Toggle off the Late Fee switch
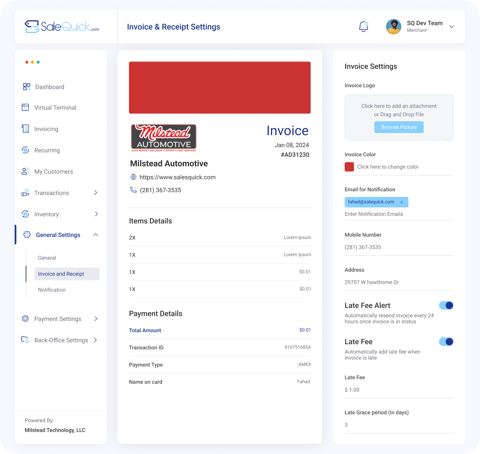The height and width of the screenshot is (454, 480). tap(446, 342)
